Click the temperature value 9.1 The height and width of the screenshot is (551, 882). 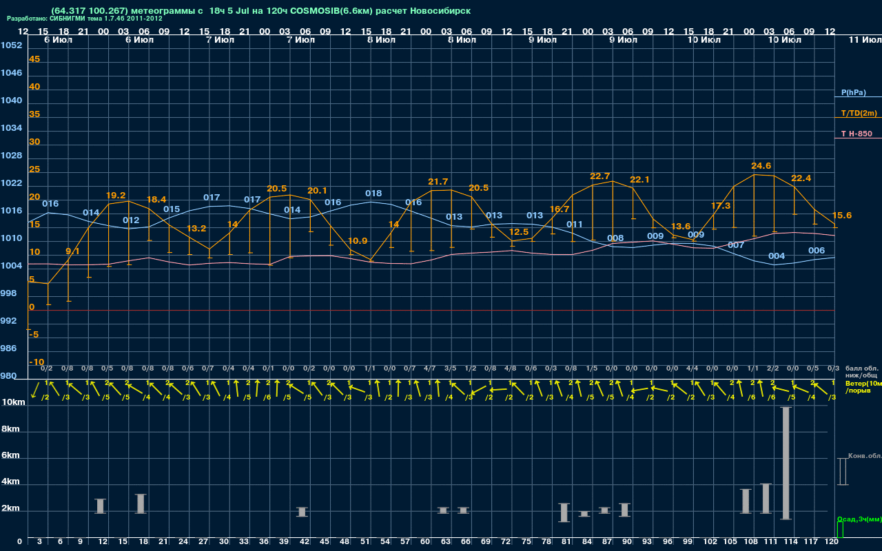(72, 251)
